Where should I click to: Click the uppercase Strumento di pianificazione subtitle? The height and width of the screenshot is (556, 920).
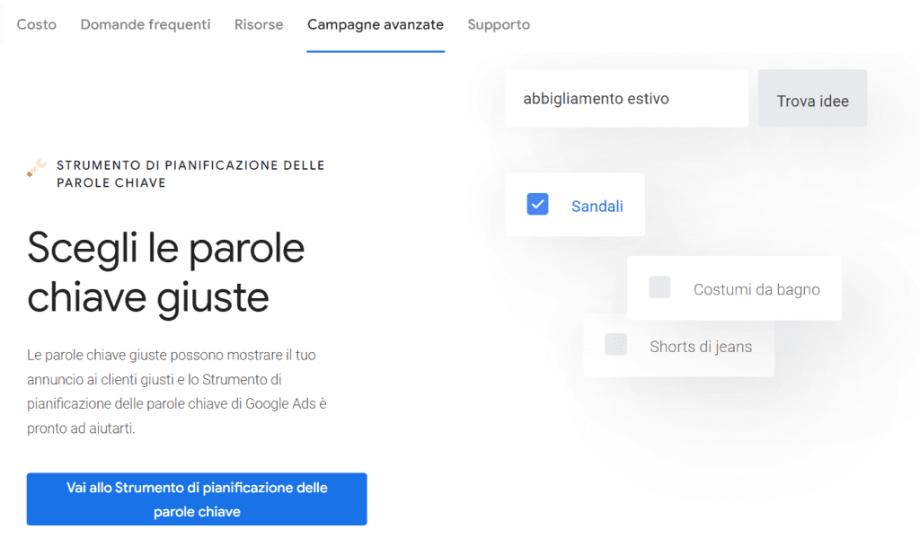(190, 174)
